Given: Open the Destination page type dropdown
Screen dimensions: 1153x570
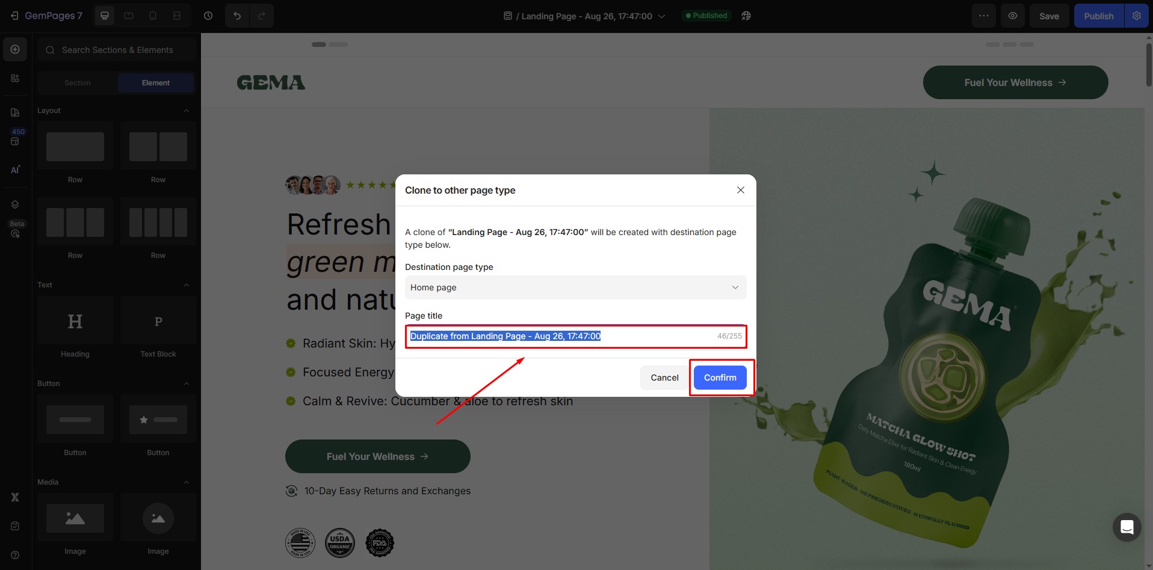Looking at the screenshot, I should click(575, 287).
